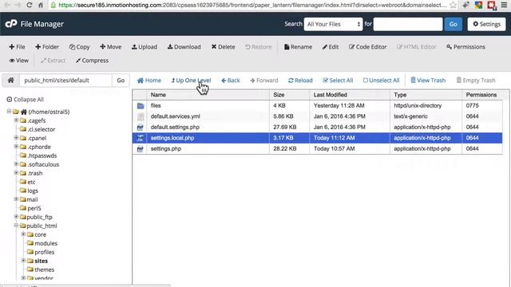This screenshot has width=511, height=287.
Task: Sort the list by Type column
Action: click(x=400, y=95)
